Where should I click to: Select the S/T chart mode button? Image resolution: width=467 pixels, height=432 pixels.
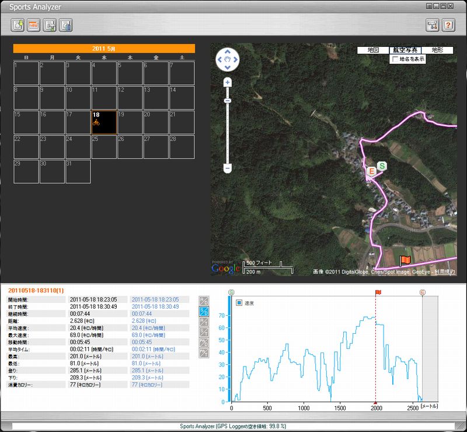point(204,333)
